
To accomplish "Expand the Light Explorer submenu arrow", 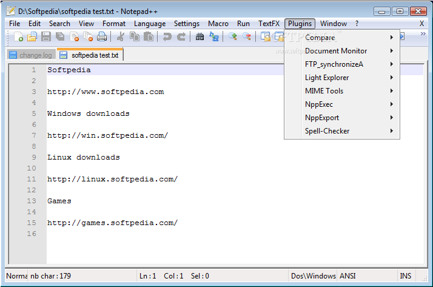I will click(x=392, y=77).
